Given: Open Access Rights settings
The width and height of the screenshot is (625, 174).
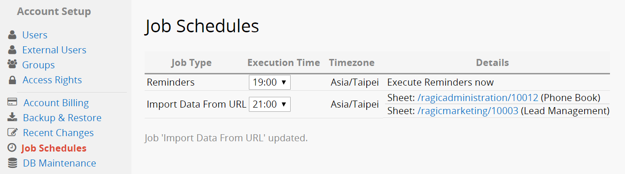Looking at the screenshot, I should (52, 80).
